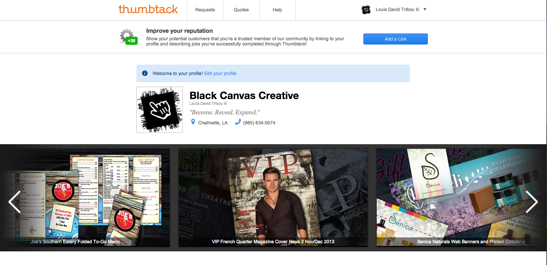Viewport: 547px width, 265px height.
Task: Open Senica Naturals web banners thumbnail
Action: tap(461, 197)
